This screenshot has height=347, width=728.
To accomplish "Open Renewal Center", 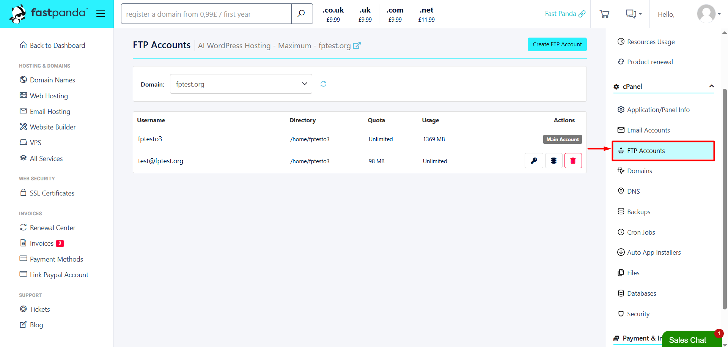I will (x=47, y=228).
